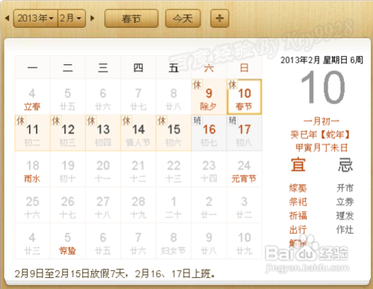Open the 2月 month dropdown
This screenshot has width=373, height=289.
(72, 18)
